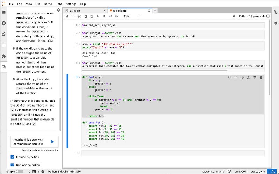Interrupt the kernel with stop icon
The width and height of the screenshot is (279, 174).
click(104, 16)
